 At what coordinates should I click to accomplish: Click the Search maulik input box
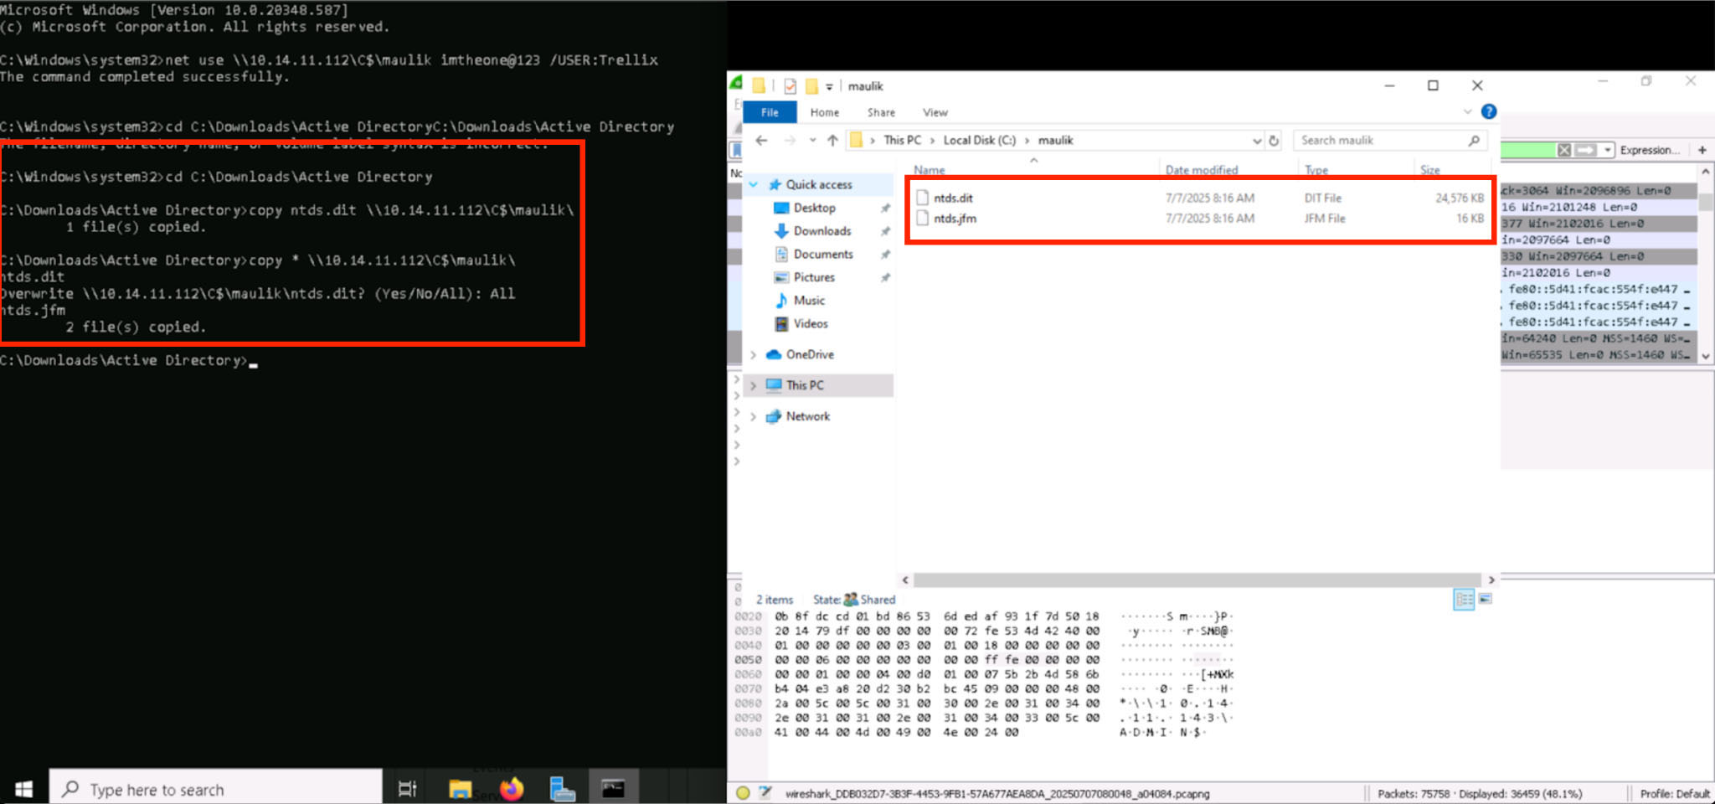(x=1382, y=141)
